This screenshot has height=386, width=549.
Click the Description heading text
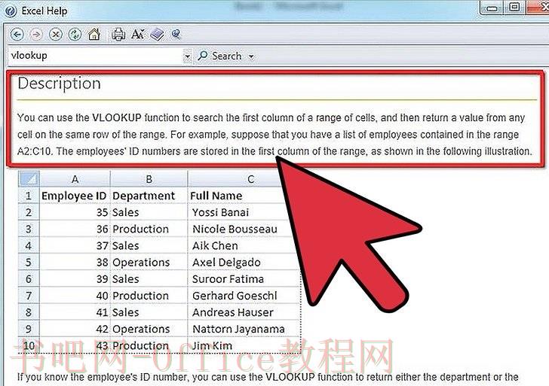pyautogui.click(x=59, y=84)
